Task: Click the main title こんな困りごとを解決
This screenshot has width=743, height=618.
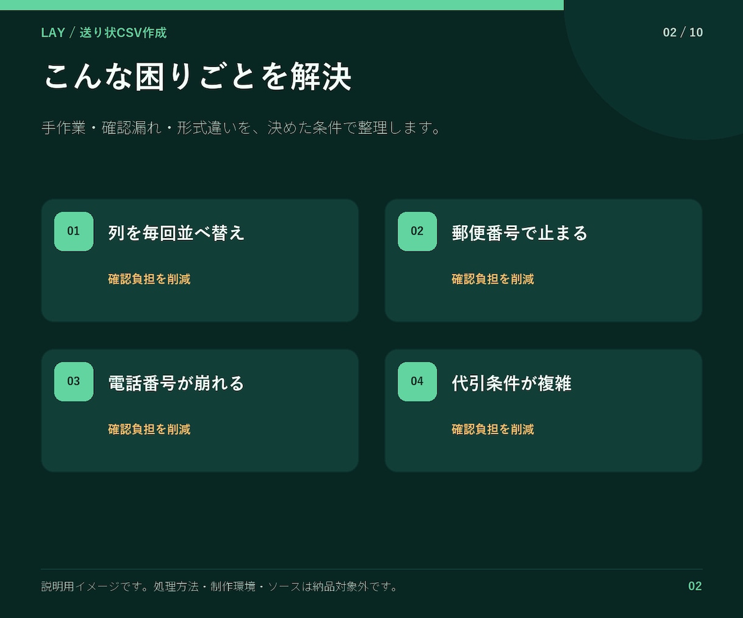Action: (197, 77)
